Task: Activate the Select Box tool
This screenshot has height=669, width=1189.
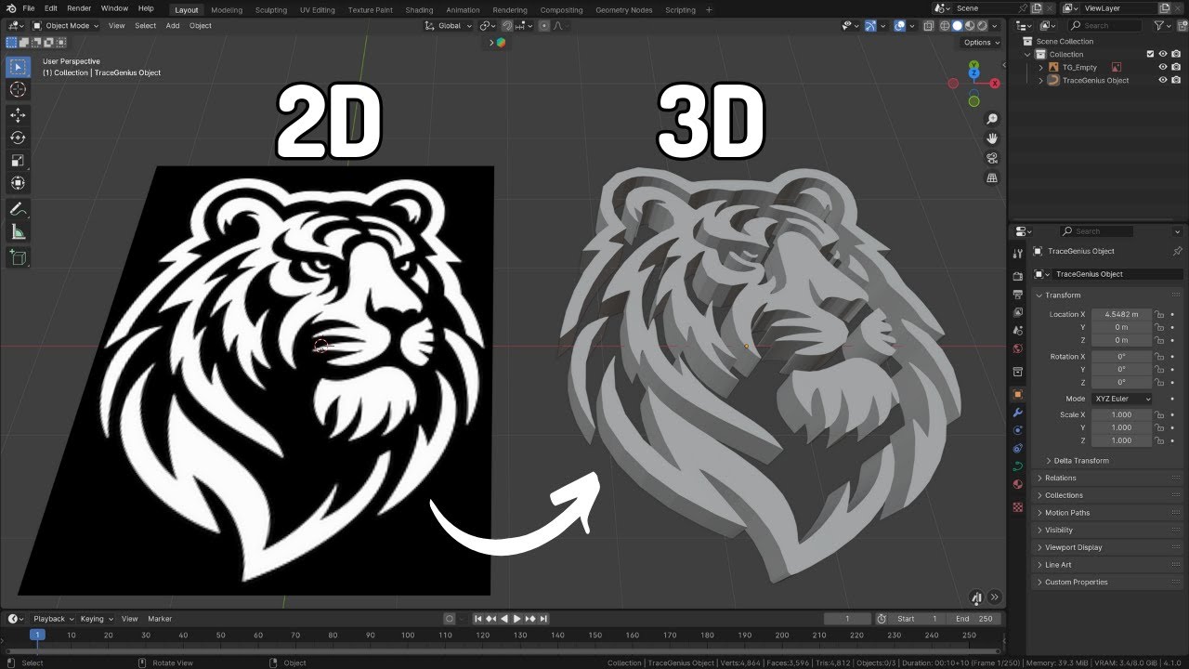Action: pyautogui.click(x=18, y=67)
